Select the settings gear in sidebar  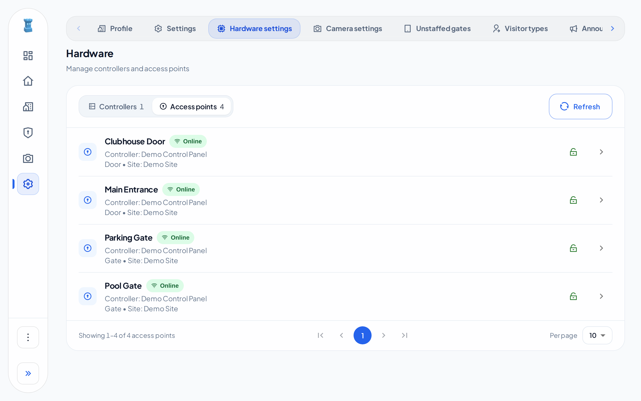tap(28, 184)
